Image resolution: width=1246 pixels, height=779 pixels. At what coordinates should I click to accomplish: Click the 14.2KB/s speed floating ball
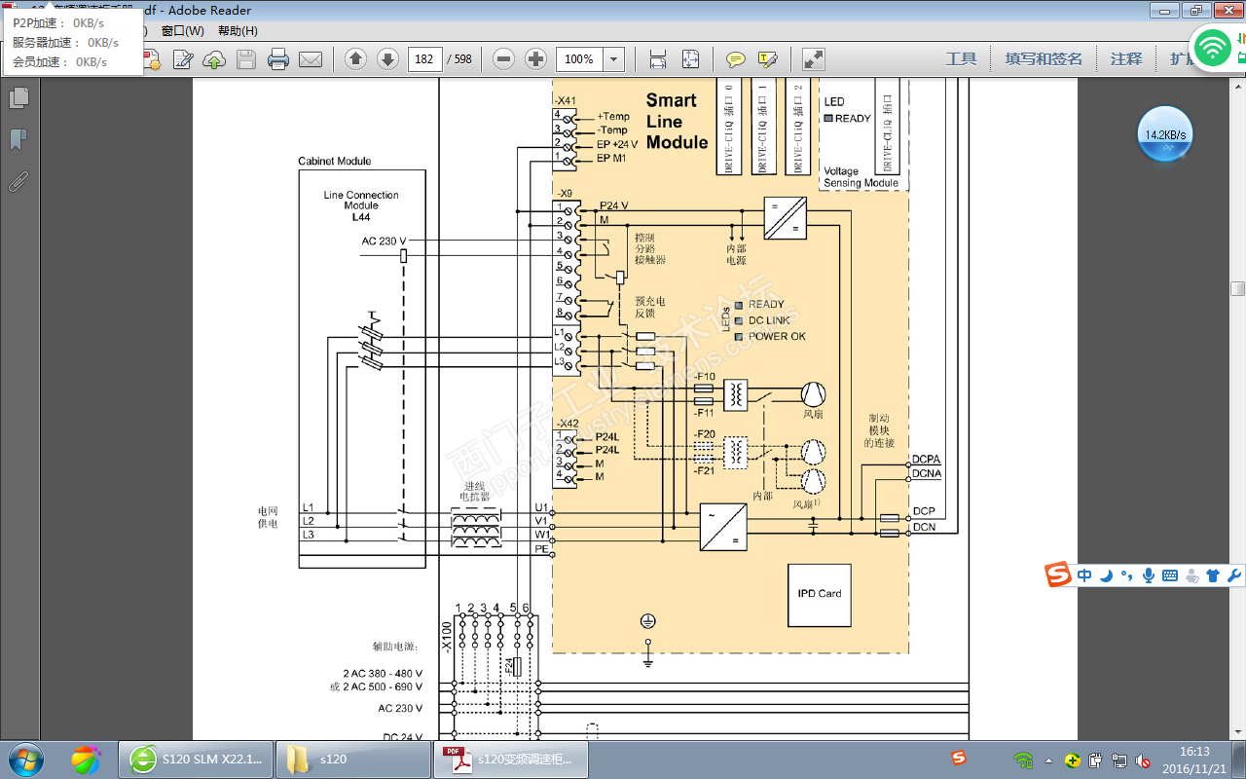click(x=1165, y=134)
